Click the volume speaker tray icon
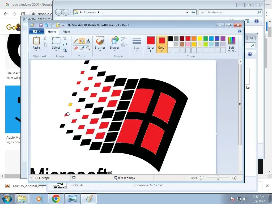Viewport: 272px width, 204px height. pyautogui.click(x=245, y=199)
